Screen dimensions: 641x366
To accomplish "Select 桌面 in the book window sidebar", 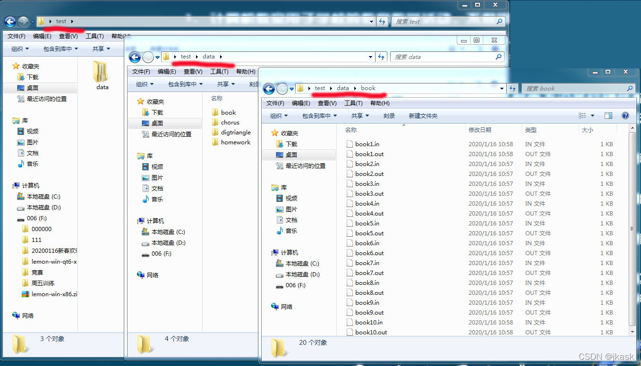I will click(x=299, y=155).
